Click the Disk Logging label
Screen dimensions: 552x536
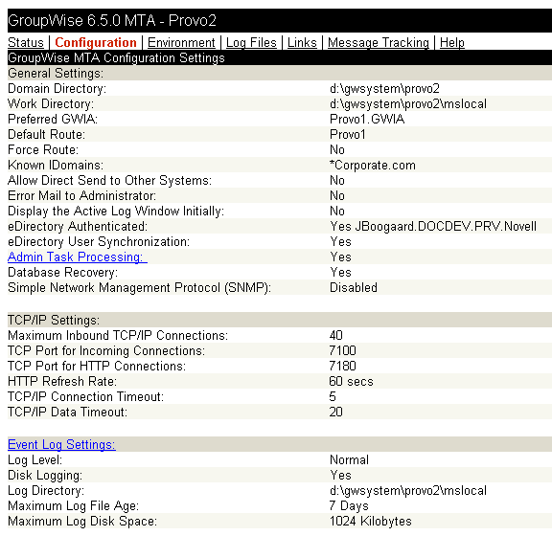pos(45,476)
